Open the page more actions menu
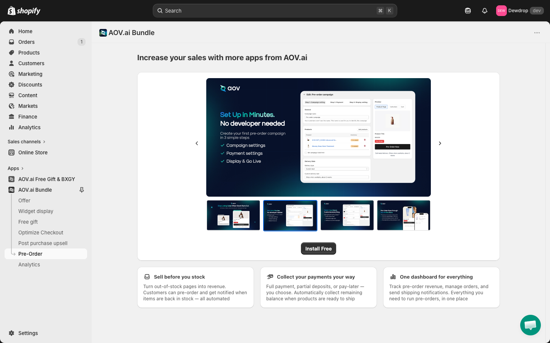Viewport: 550px width, 343px height. (537, 33)
